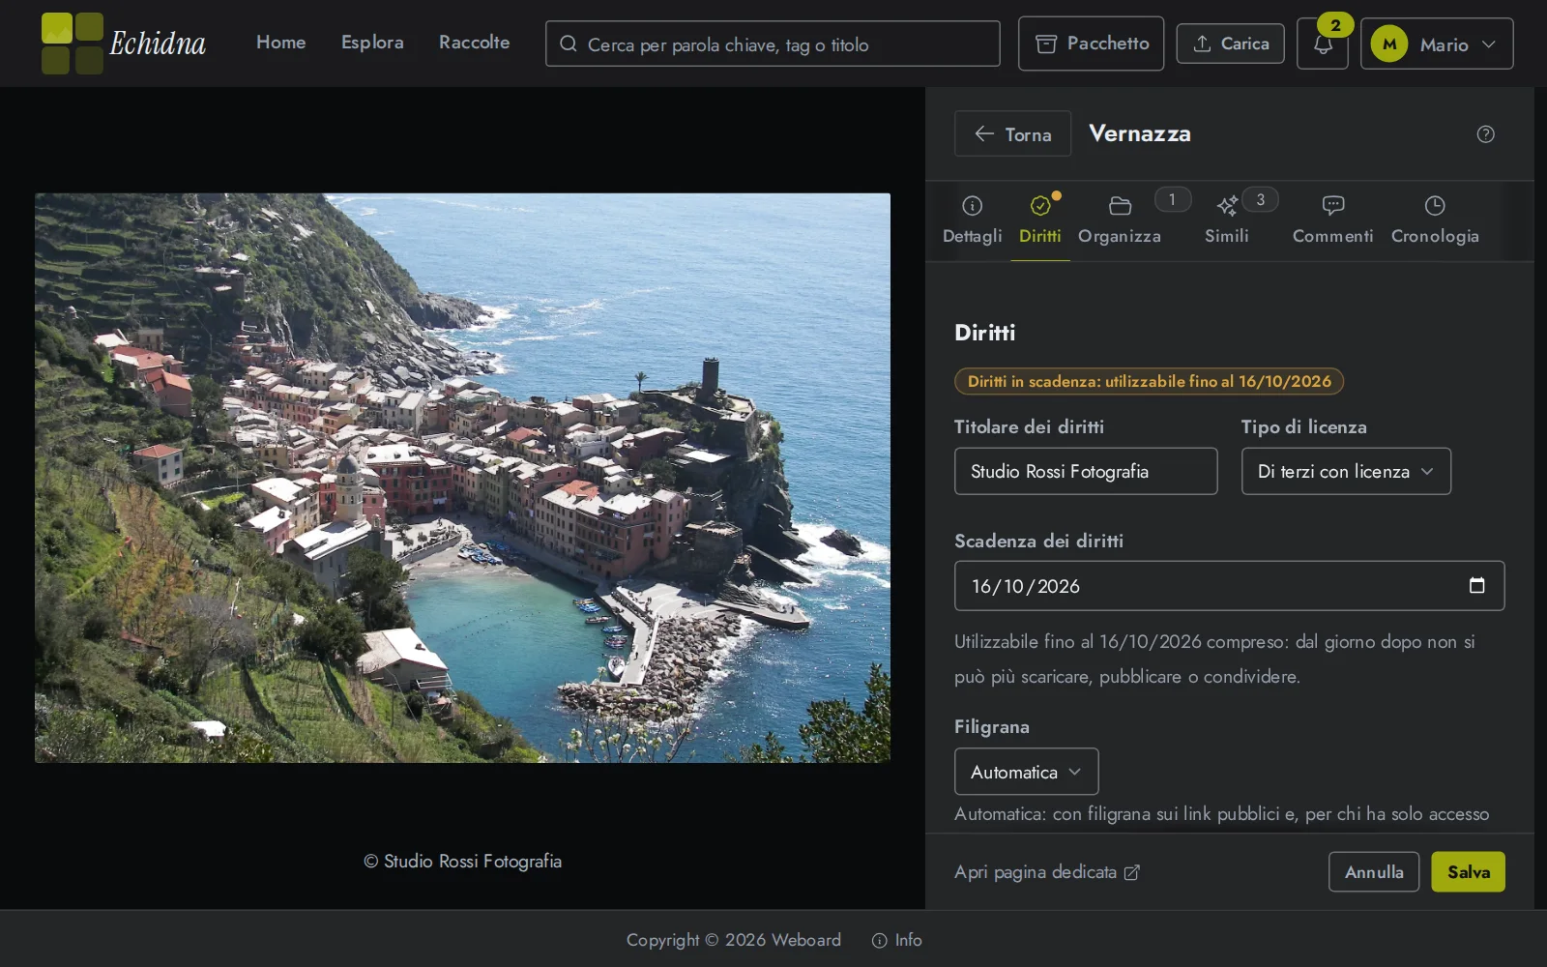This screenshot has width=1547, height=967.
Task: Open calendar picker in Scadenza dei diritti
Action: tap(1476, 585)
